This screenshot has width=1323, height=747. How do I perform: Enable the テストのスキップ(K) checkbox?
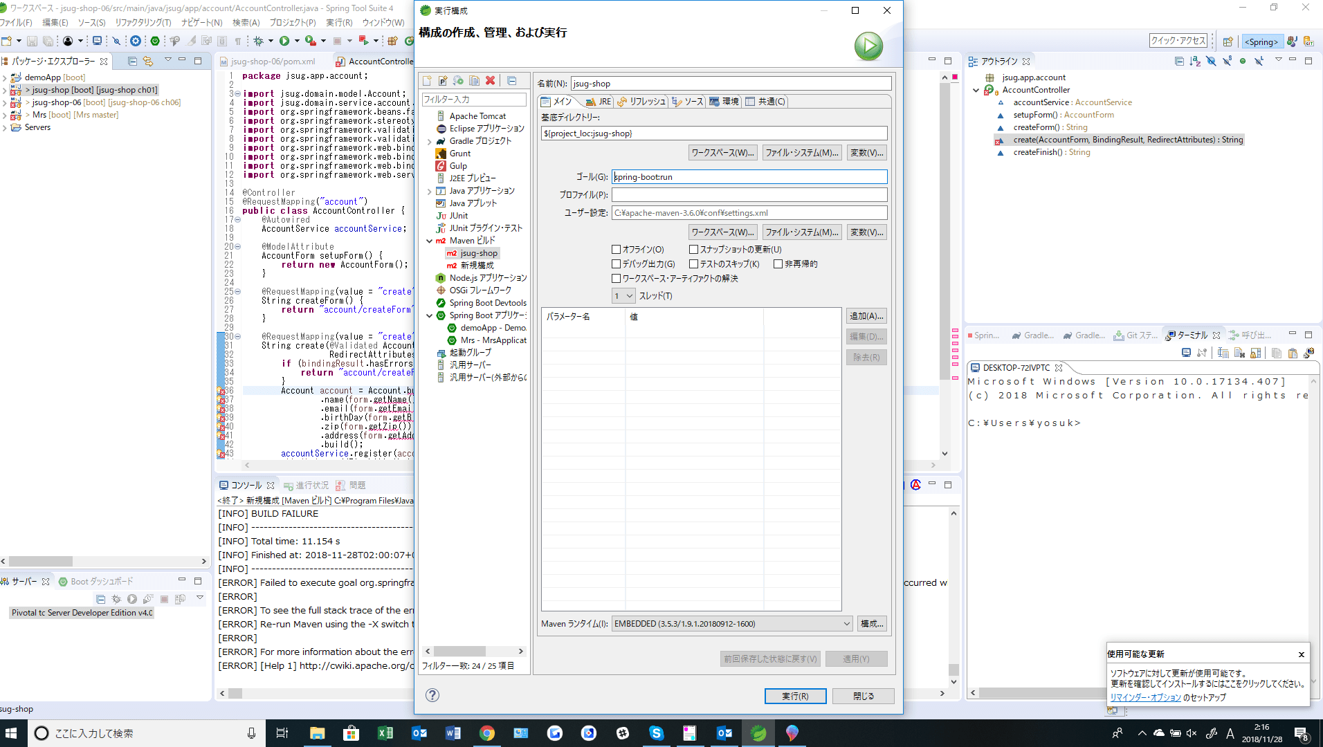click(x=693, y=264)
